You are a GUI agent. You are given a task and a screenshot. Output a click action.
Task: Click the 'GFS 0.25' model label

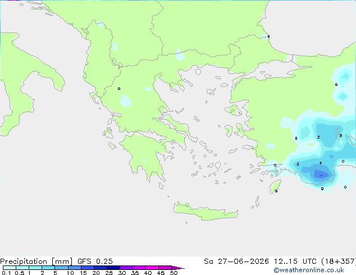tap(95, 262)
